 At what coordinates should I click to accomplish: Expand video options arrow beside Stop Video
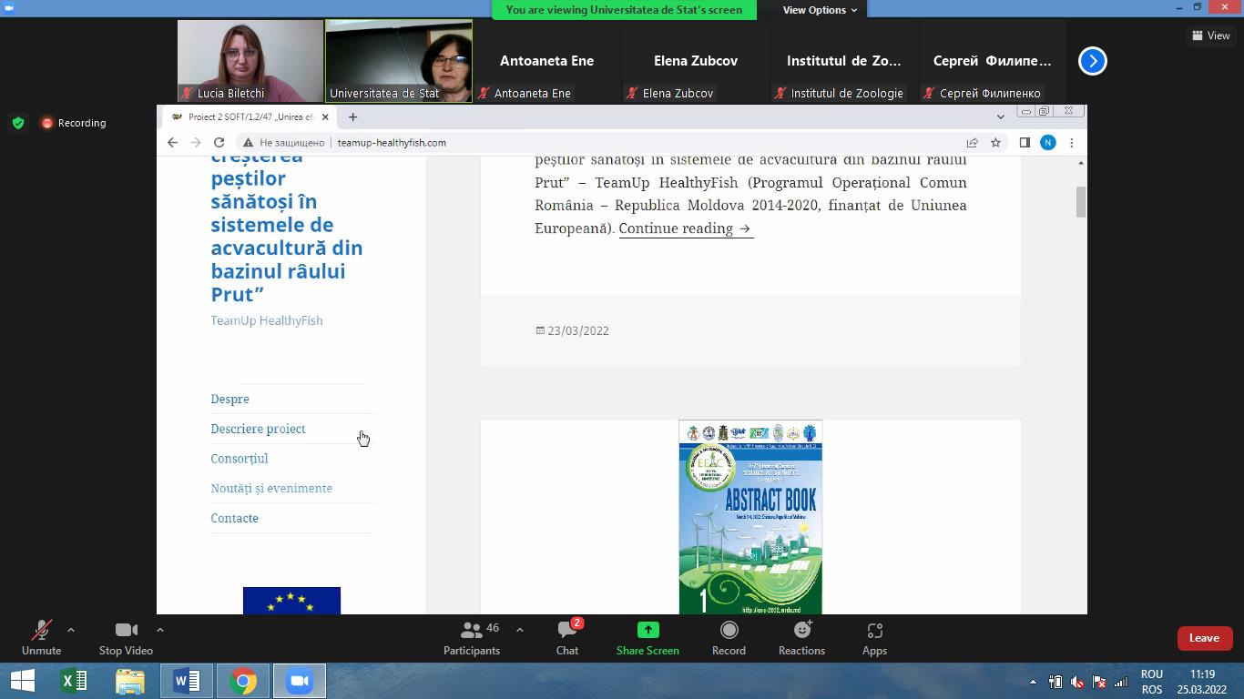tap(160, 630)
